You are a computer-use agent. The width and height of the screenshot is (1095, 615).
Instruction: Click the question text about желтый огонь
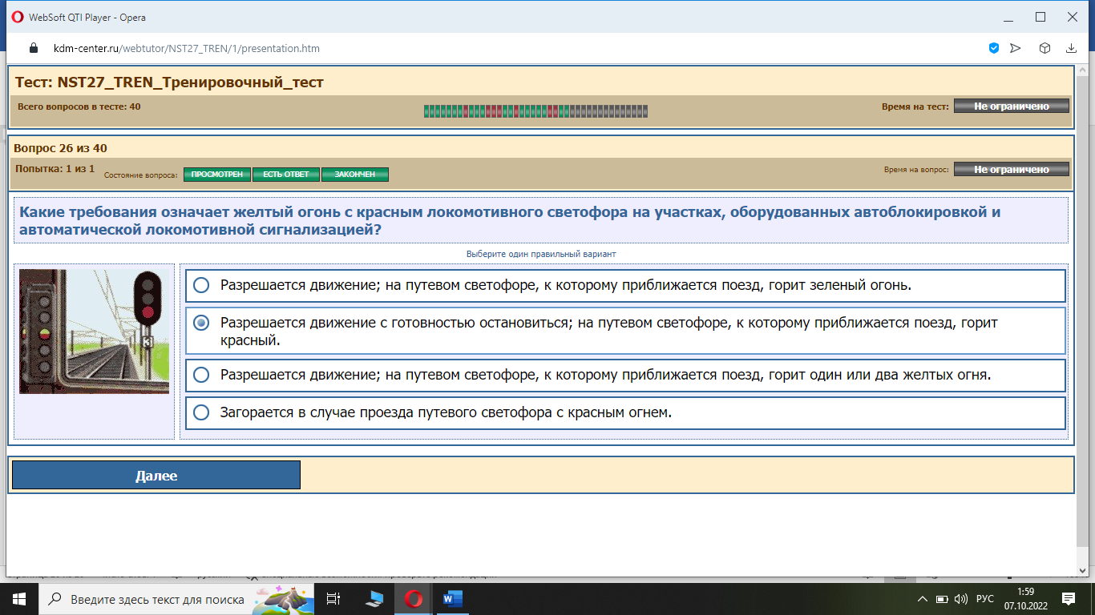point(510,221)
